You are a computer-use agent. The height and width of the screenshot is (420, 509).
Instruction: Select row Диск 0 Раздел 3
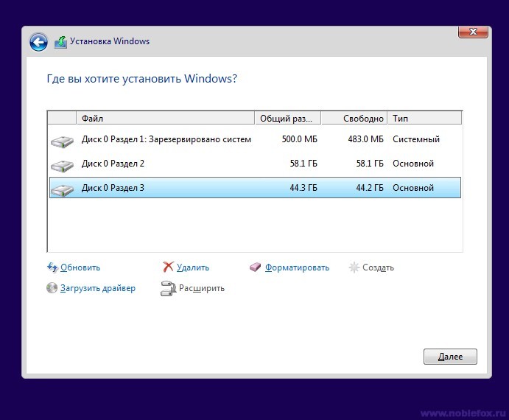click(255, 188)
